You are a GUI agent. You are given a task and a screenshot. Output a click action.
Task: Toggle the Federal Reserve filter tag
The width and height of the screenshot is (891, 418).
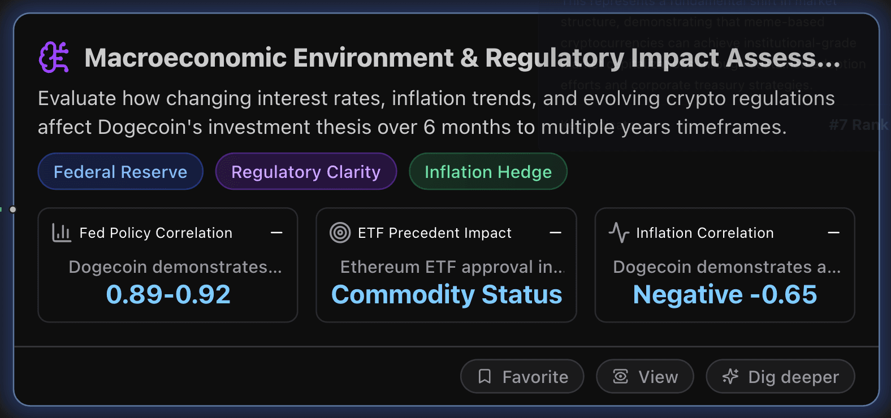(120, 171)
